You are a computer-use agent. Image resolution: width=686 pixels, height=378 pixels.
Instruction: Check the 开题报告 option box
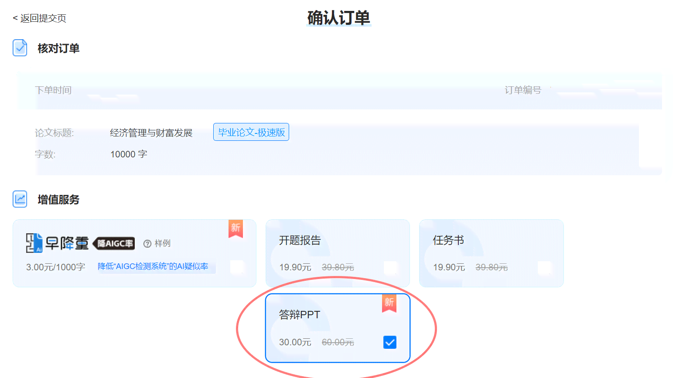pyautogui.click(x=391, y=268)
